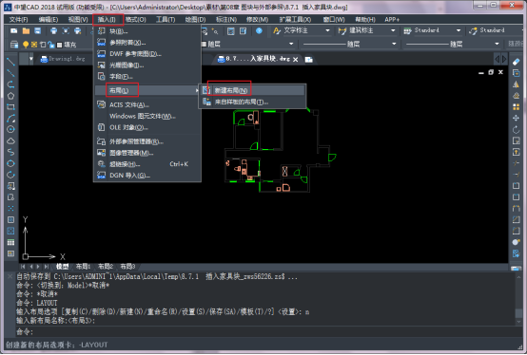Select the Line draw tool
This screenshot has width=527, height=355.
(x=10, y=62)
